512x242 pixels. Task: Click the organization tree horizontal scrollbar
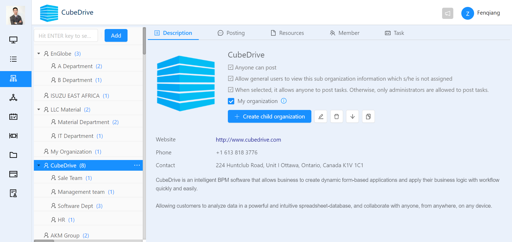point(44,241)
